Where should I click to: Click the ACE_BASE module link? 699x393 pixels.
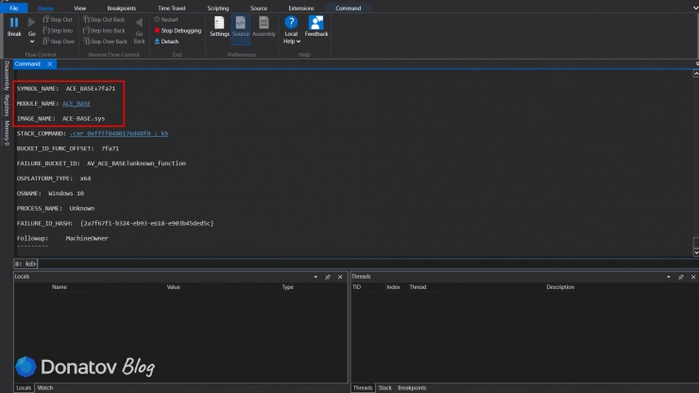(x=77, y=104)
